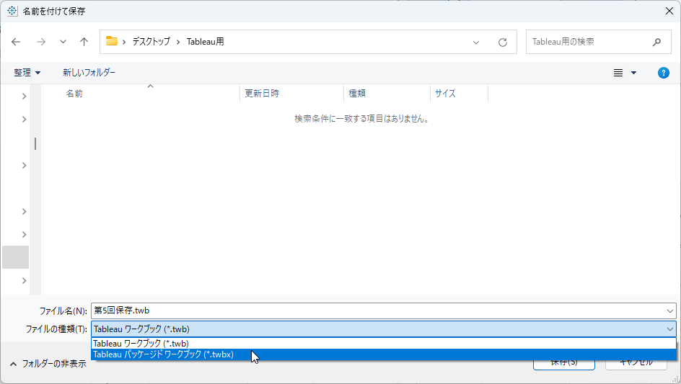The height and width of the screenshot is (384, 681).
Task: Sort files by 名前 column header
Action: 75,94
